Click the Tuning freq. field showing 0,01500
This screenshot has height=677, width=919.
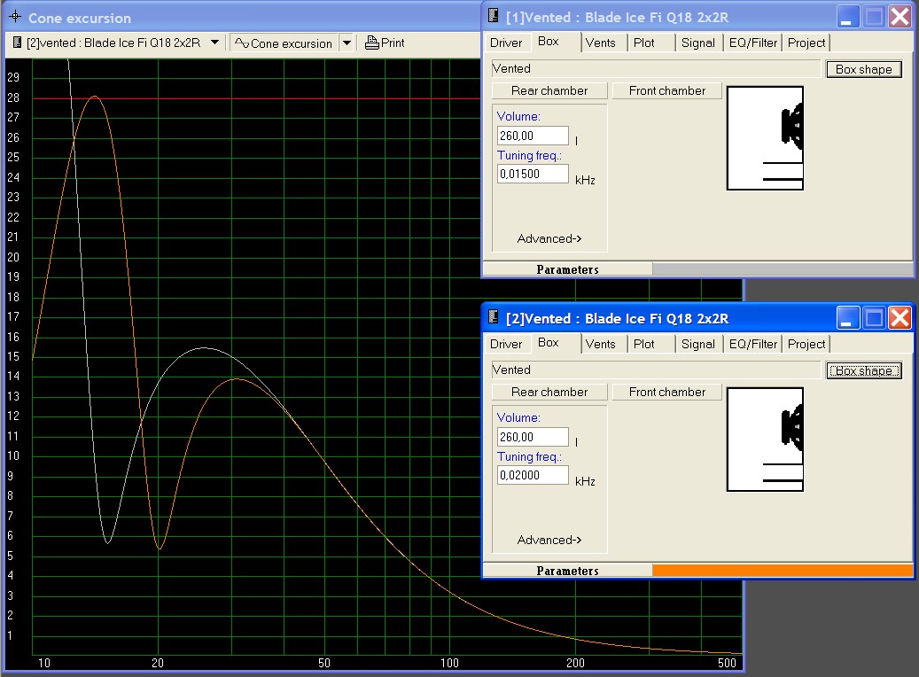click(533, 174)
